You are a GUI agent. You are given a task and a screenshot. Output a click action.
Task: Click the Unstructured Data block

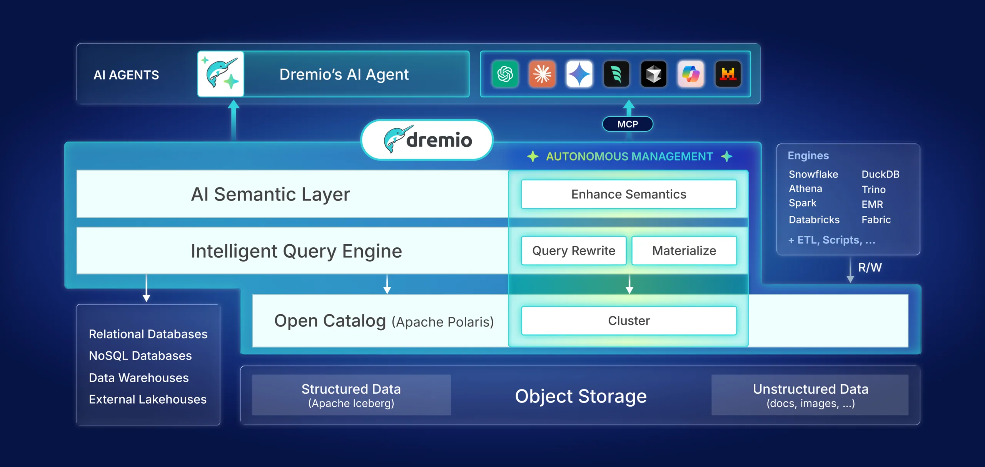(x=810, y=395)
